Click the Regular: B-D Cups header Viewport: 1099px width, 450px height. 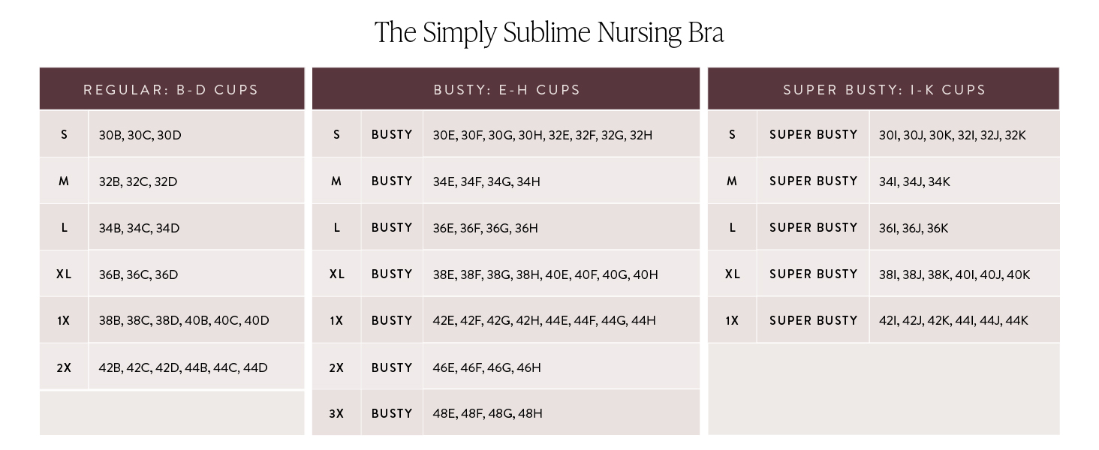(x=171, y=90)
